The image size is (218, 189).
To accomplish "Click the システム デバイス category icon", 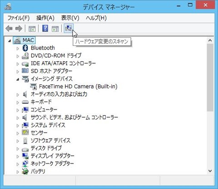I will coord(25,125).
